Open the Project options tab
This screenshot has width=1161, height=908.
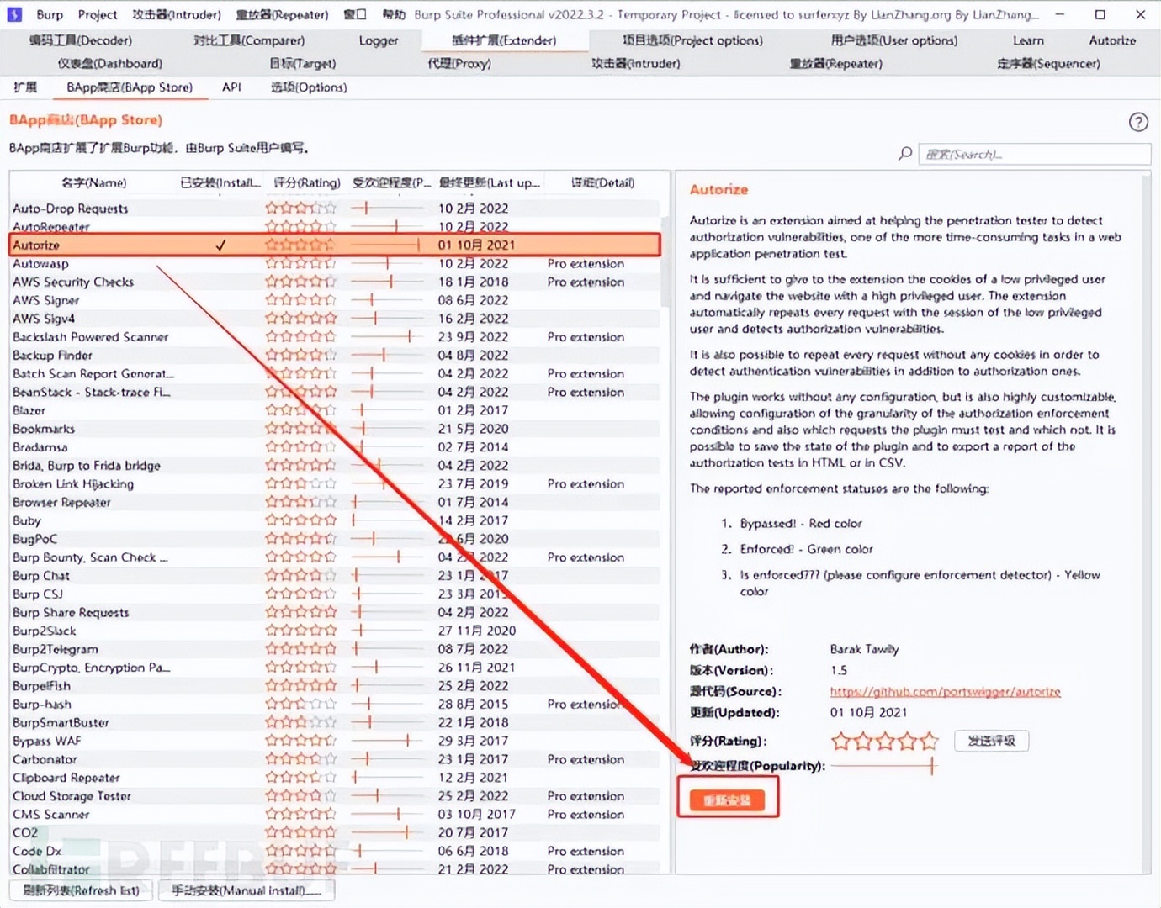[692, 40]
